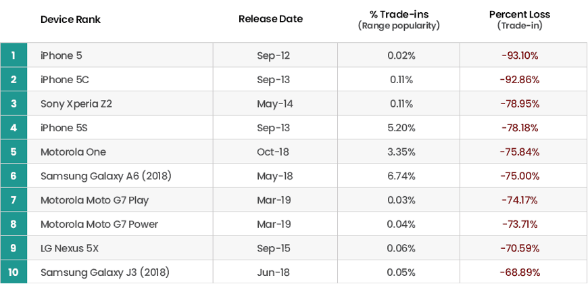
Task: Select the Jun-18 release date cell
Action: point(273,273)
